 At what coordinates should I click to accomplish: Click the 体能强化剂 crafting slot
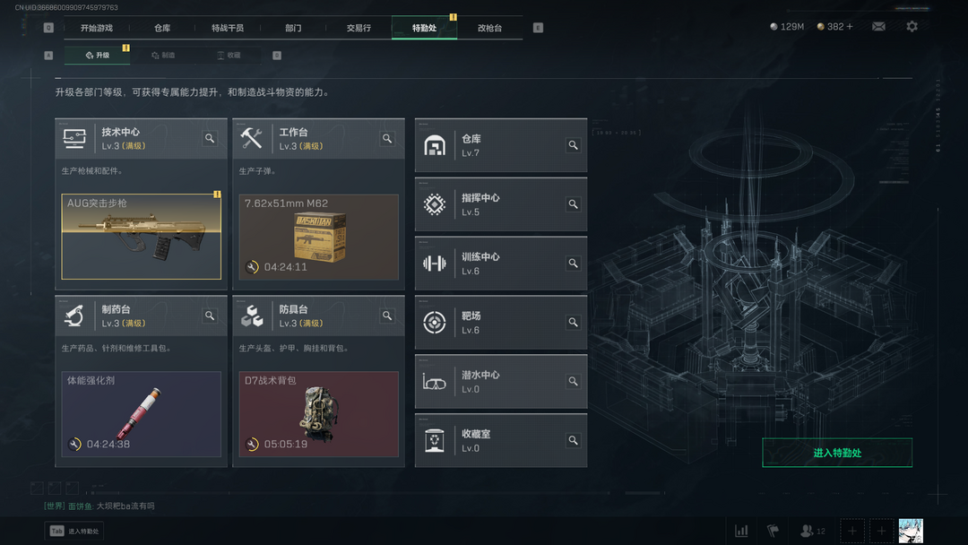[142, 414]
